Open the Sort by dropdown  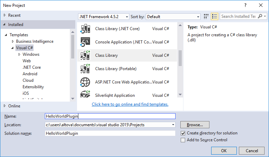pyautogui.click(x=173, y=16)
